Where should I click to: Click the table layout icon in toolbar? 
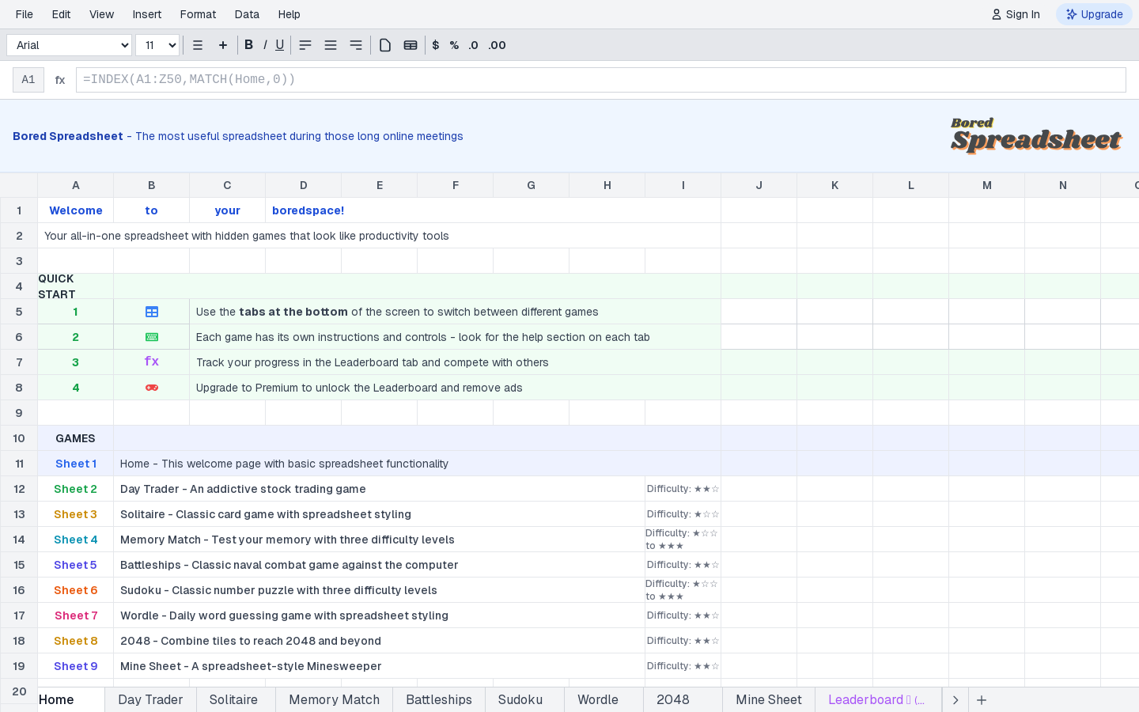411,45
